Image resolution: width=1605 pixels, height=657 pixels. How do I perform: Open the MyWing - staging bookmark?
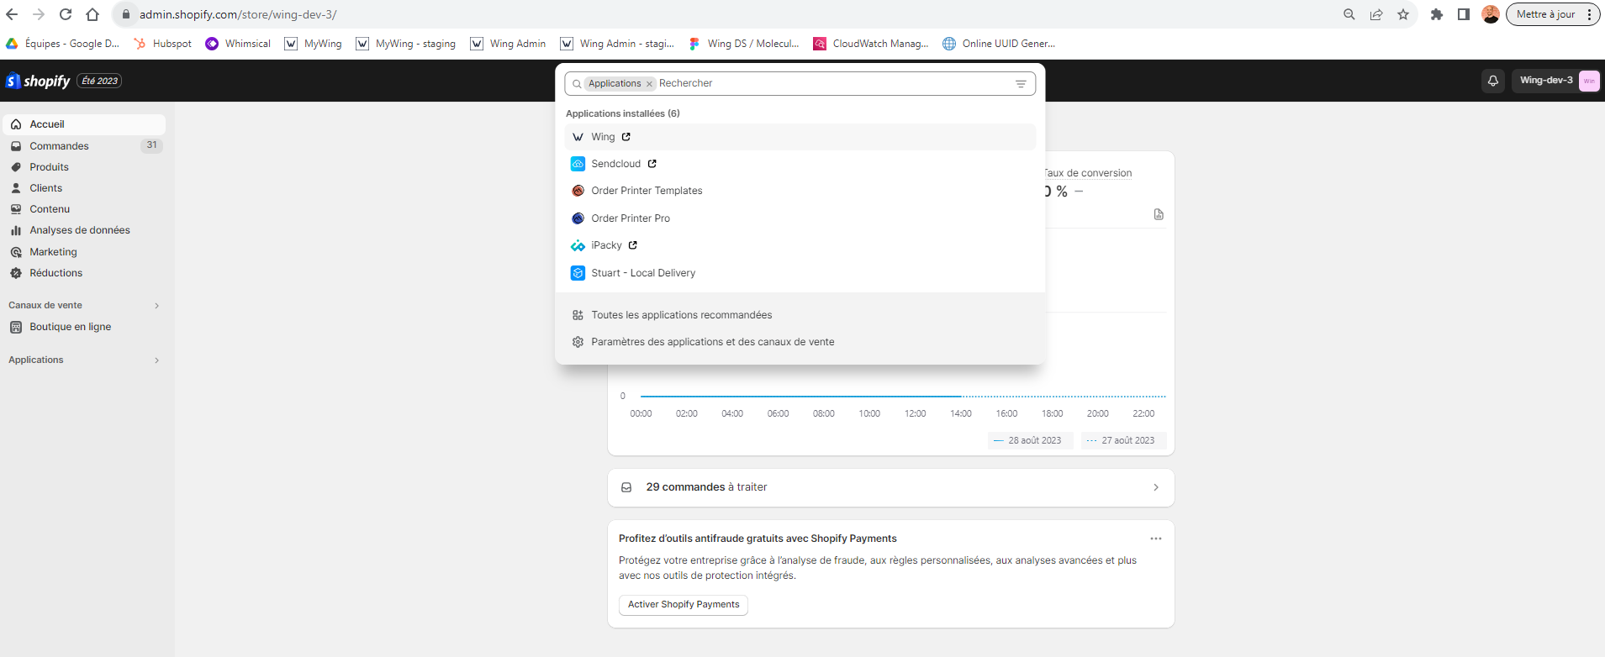(406, 44)
